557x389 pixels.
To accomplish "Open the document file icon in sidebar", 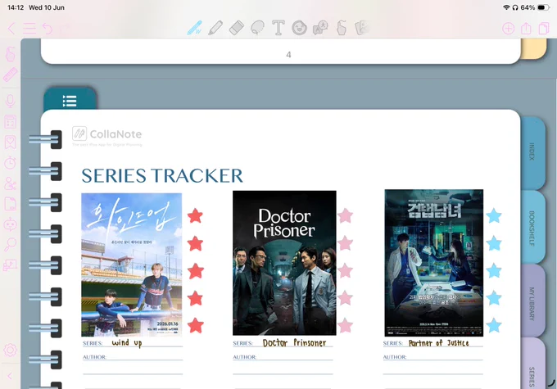I will 11,204.
